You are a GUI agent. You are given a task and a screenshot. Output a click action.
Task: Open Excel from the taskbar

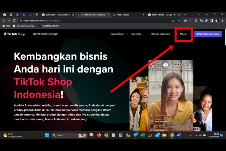coord(142,135)
